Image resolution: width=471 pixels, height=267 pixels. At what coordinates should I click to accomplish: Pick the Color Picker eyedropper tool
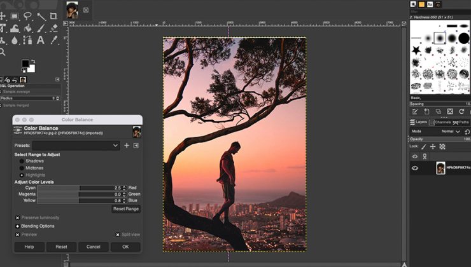pos(53,40)
